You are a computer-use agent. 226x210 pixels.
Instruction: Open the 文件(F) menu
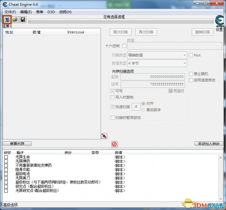(10, 12)
